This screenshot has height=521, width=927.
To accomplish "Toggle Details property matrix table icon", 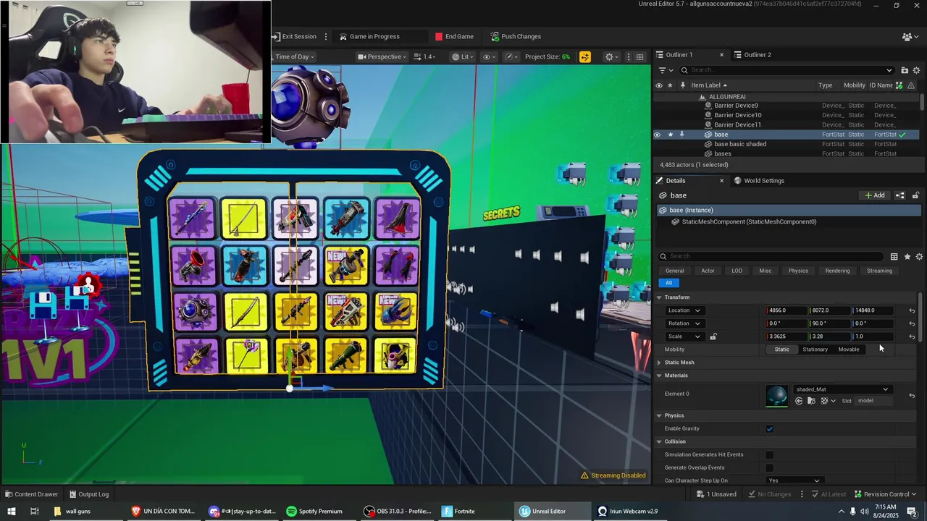I will point(894,256).
